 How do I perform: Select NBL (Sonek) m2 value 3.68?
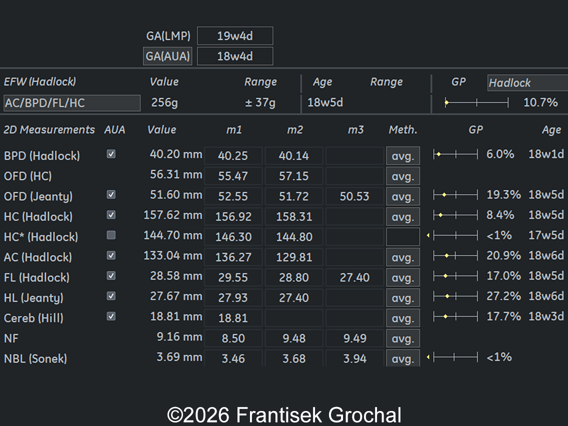coord(294,359)
